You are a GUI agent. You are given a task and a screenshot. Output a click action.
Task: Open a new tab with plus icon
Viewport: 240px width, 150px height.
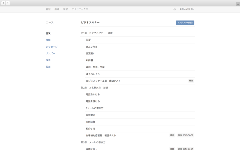238,4
